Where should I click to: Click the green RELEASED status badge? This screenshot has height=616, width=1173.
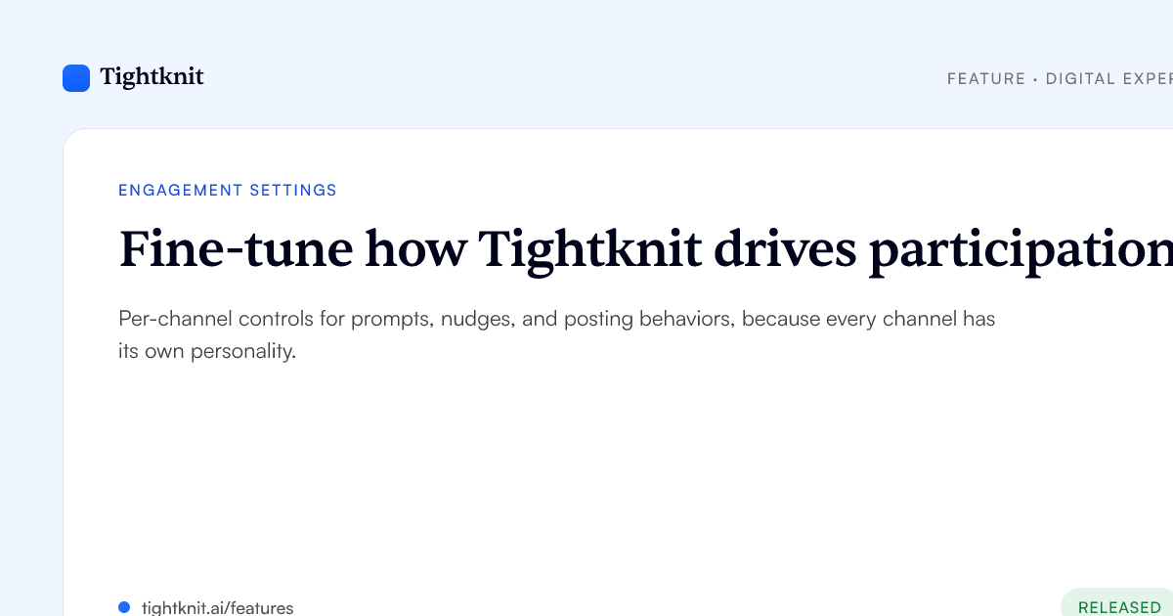tap(1117, 602)
